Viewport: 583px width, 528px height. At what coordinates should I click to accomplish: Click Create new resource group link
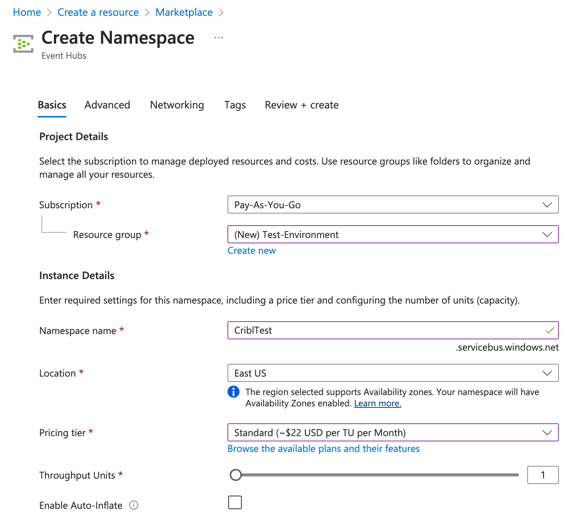tap(252, 250)
